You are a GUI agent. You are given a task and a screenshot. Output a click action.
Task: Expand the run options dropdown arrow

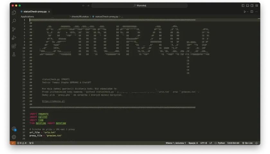coord(248,12)
